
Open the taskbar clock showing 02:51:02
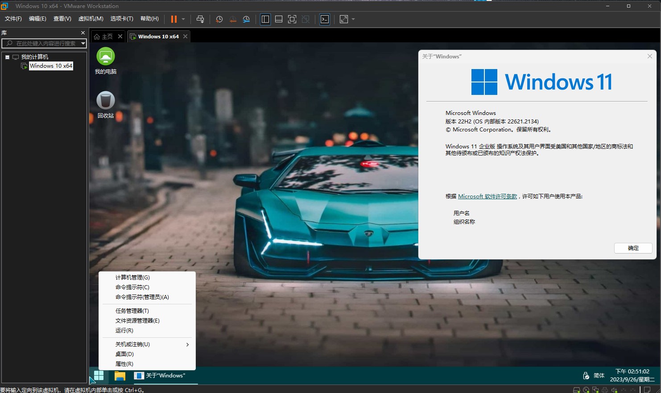[x=632, y=375]
